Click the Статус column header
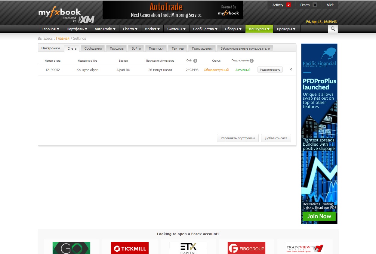This screenshot has width=376, height=254. [216, 61]
